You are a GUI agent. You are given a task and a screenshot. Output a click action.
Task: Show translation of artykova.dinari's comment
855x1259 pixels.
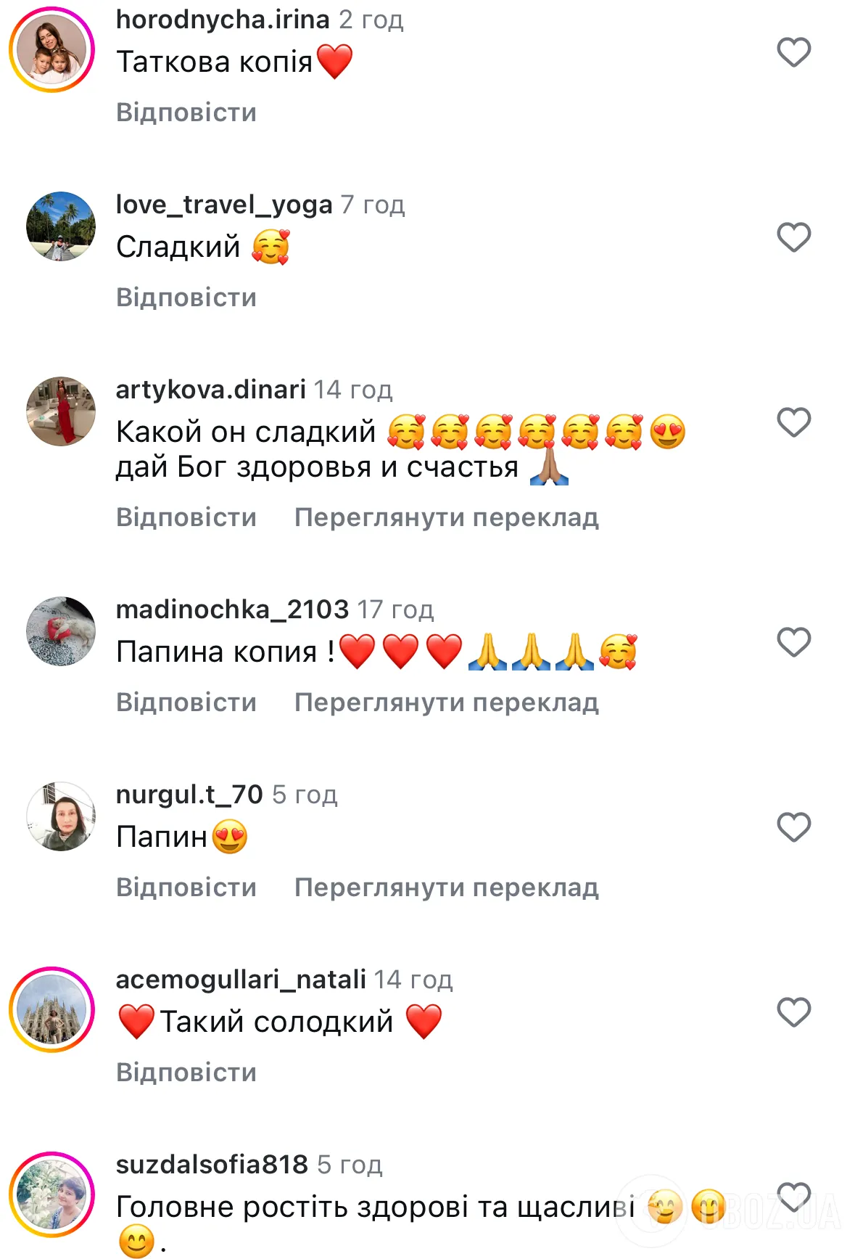point(447,517)
